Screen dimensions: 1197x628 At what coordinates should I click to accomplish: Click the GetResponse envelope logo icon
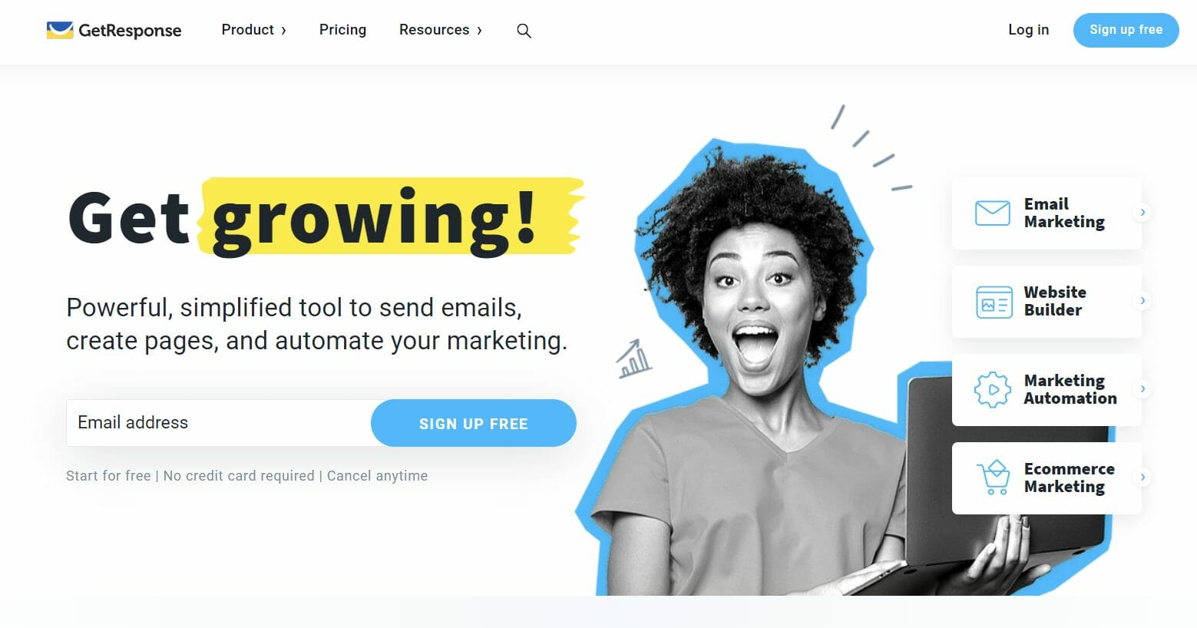(x=60, y=30)
